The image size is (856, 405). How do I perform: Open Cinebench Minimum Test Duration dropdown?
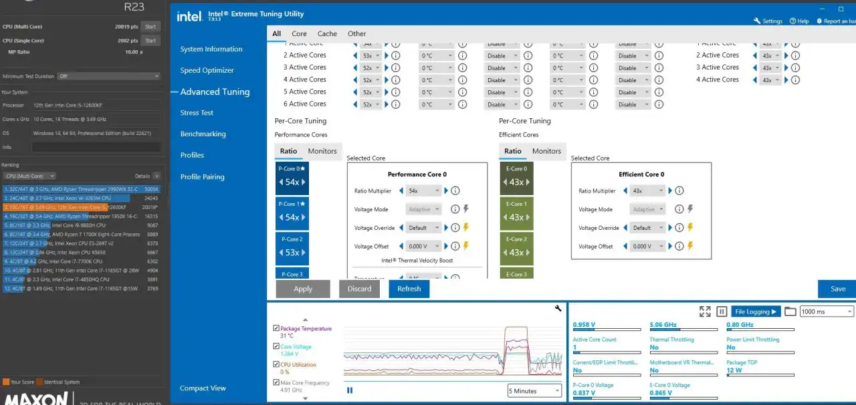click(108, 76)
